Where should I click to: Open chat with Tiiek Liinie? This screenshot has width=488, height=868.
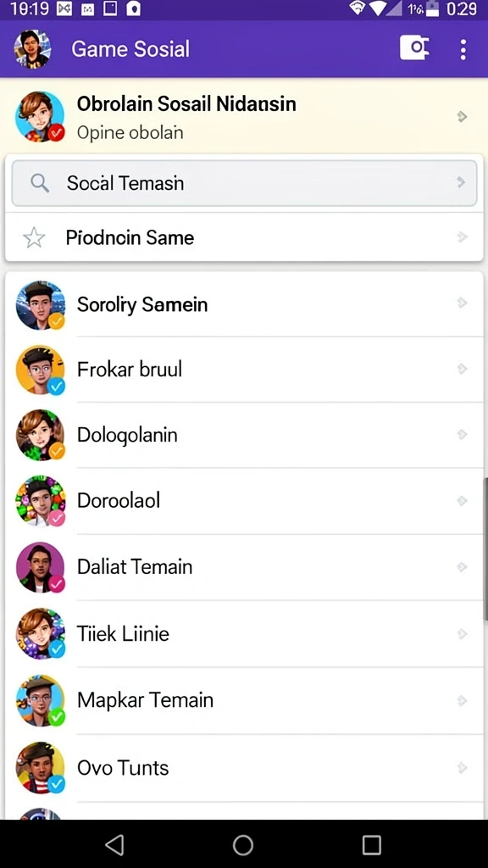pyautogui.click(x=244, y=634)
